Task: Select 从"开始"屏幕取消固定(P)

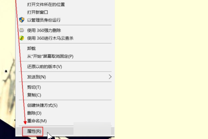Action: [65, 56]
